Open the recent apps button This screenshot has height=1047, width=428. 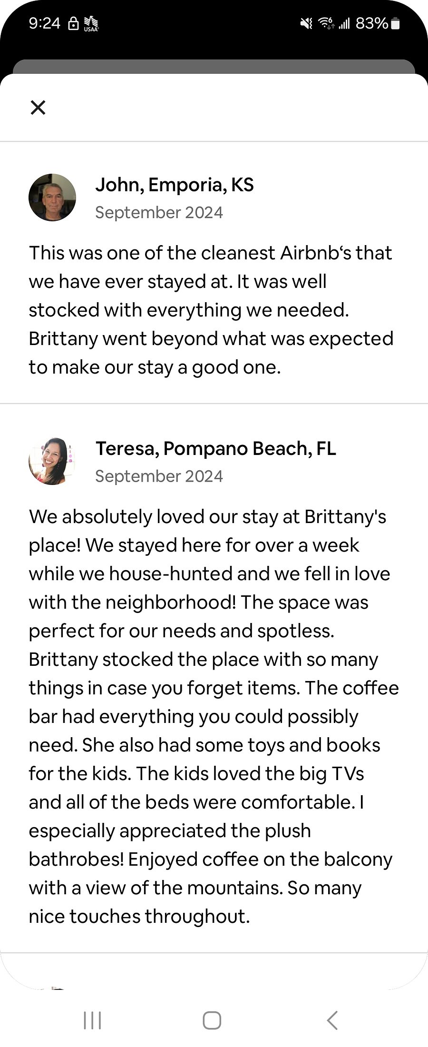[92, 1020]
